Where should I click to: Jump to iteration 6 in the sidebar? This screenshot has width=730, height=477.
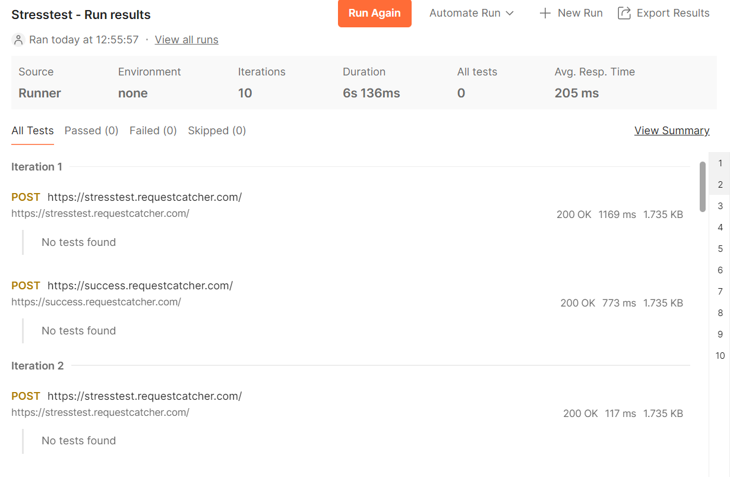click(x=720, y=270)
